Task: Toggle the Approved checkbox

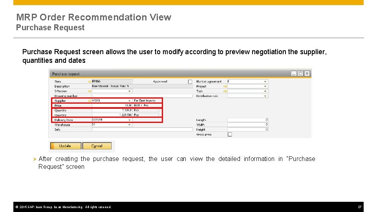Action: (190, 82)
